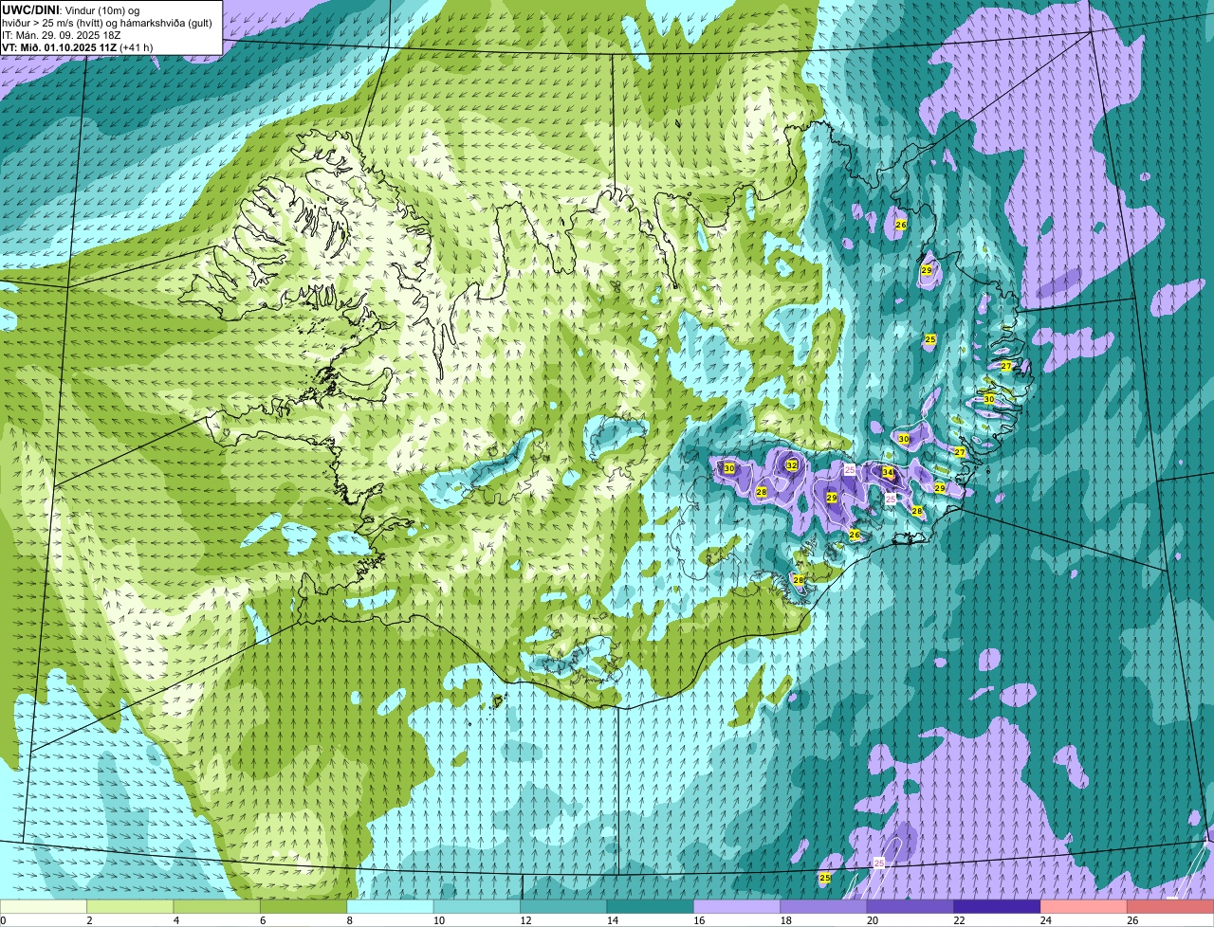Click the "Vindur (10m) og" header text
1214x927 pixels.
tap(101, 9)
